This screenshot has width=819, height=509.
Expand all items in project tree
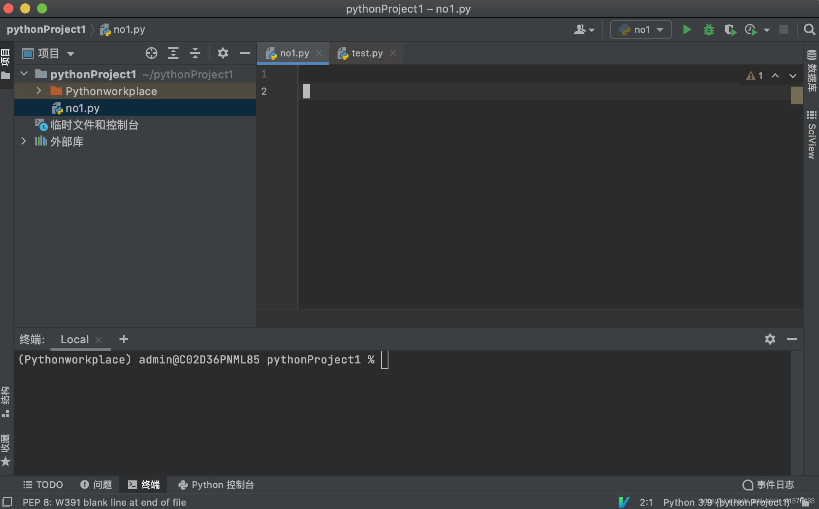[x=173, y=53]
